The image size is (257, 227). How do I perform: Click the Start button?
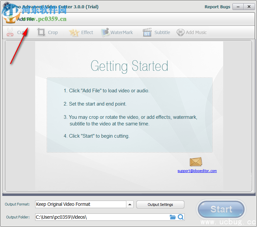[x=221, y=209]
